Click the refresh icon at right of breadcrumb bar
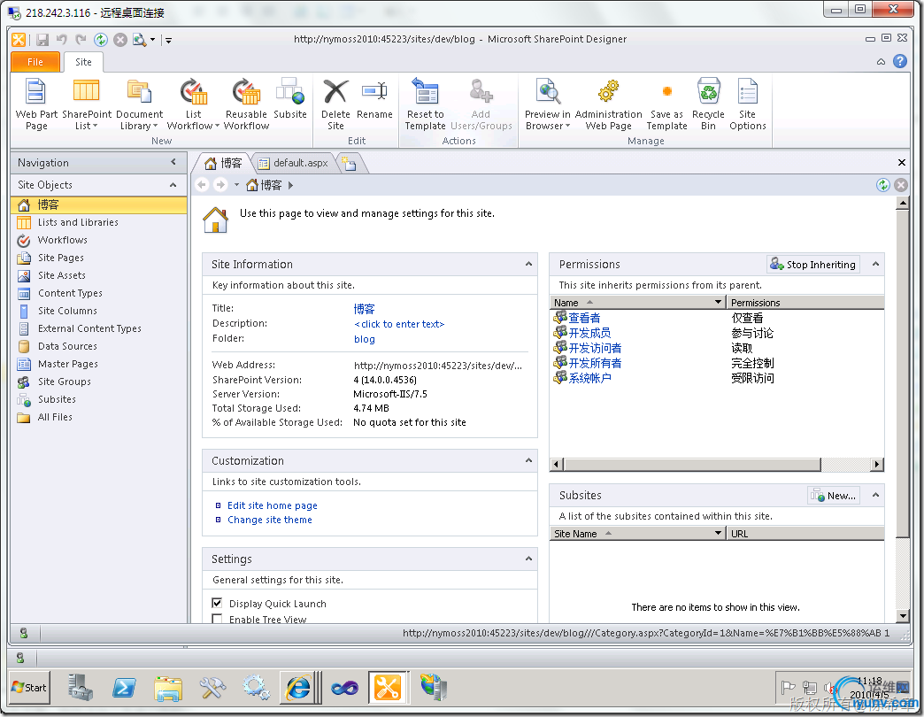The height and width of the screenshot is (717, 924). coord(882,185)
